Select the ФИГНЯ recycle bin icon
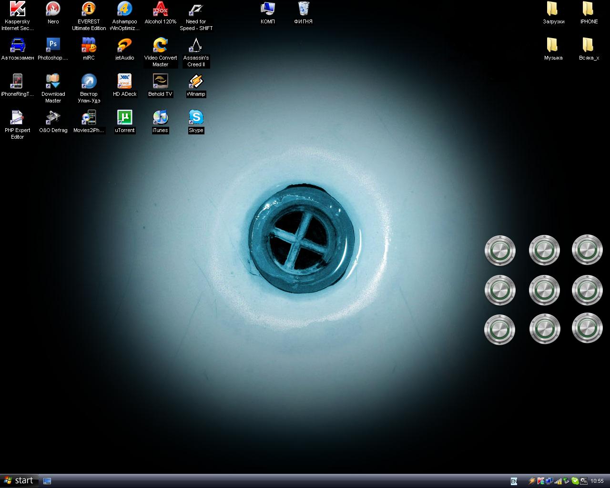Image resolution: width=610 pixels, height=488 pixels. pyautogui.click(x=304, y=10)
